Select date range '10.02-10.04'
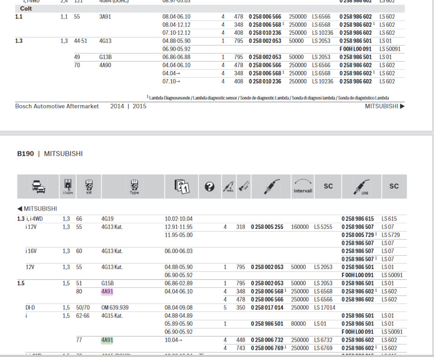The height and width of the screenshot is (357, 434). [179, 219]
